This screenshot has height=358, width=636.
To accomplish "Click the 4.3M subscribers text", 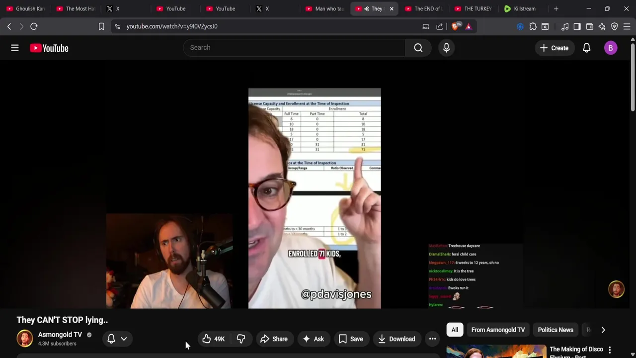I will pyautogui.click(x=57, y=344).
